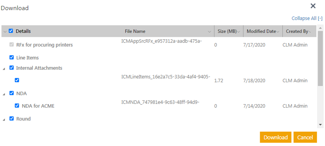This screenshot has width=325, height=146.
Task: Toggle the Details select-all checkbox
Action: coord(11,31)
